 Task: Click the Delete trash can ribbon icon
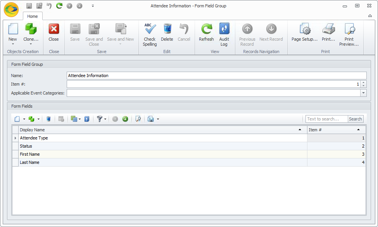coord(167,29)
